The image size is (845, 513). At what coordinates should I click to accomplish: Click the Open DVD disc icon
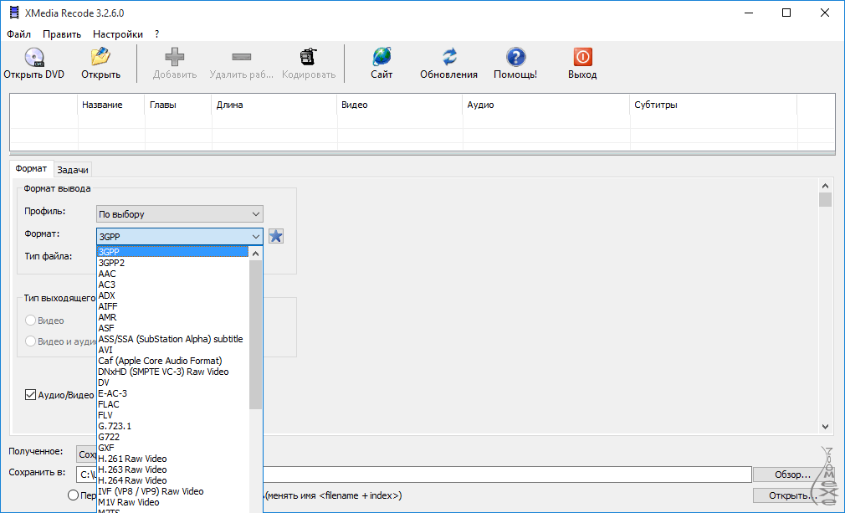pyautogui.click(x=34, y=56)
